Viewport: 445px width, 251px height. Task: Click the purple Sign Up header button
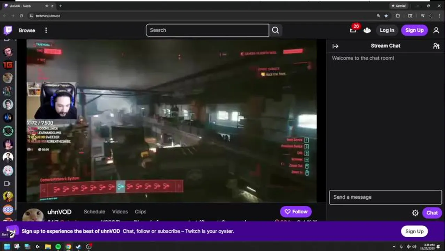point(414,30)
